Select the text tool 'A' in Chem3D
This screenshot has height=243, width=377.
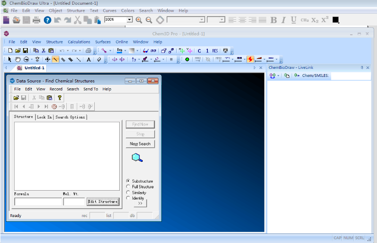point(89,59)
